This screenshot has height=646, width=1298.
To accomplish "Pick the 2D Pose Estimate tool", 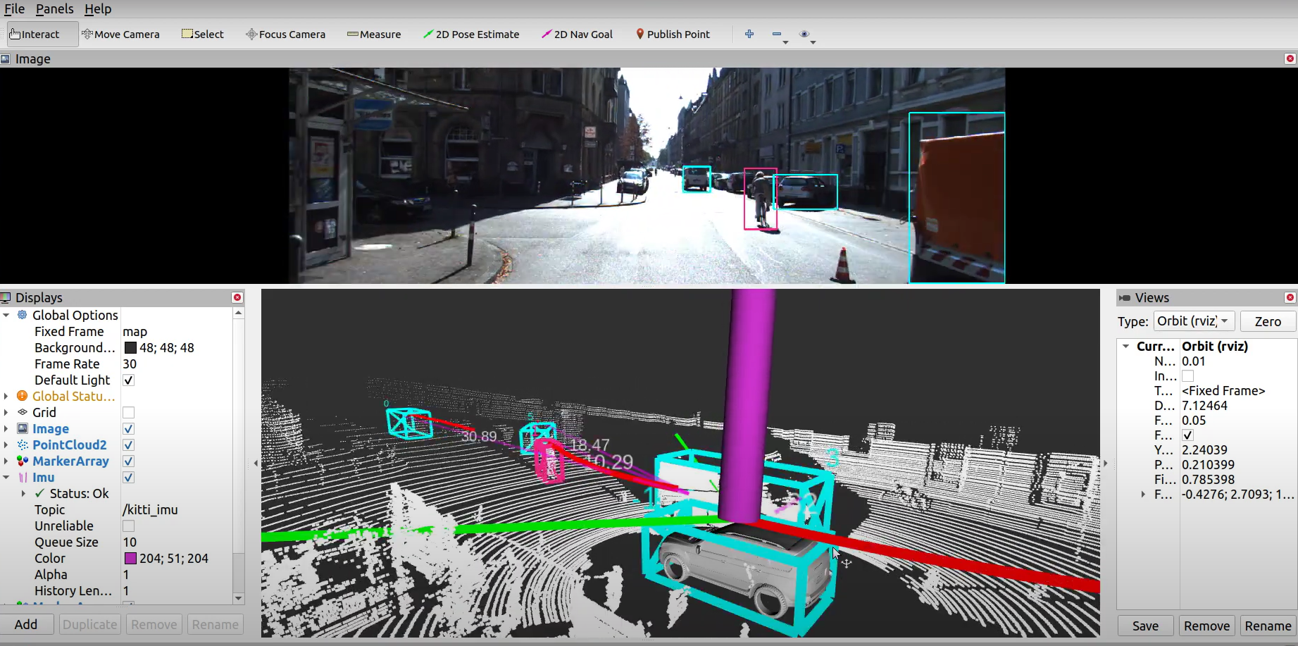I will point(470,34).
